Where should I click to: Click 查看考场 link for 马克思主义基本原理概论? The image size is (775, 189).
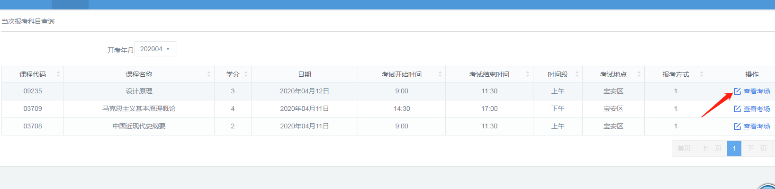click(x=752, y=109)
